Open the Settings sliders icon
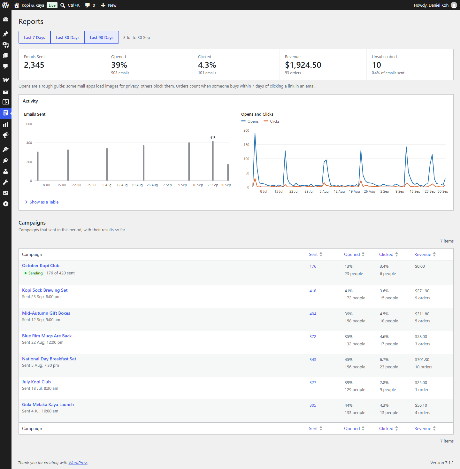 tap(5, 193)
